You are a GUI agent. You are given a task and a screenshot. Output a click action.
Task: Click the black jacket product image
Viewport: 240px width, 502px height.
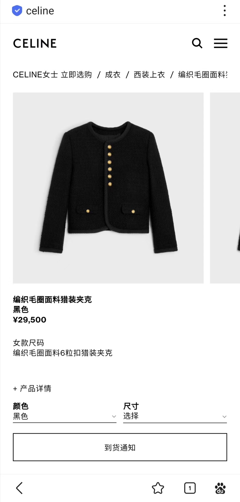tap(108, 188)
